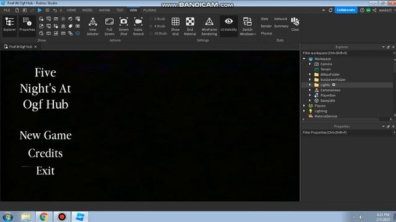
Task: Take a Screen Shot with camera icon
Action: click(124, 26)
